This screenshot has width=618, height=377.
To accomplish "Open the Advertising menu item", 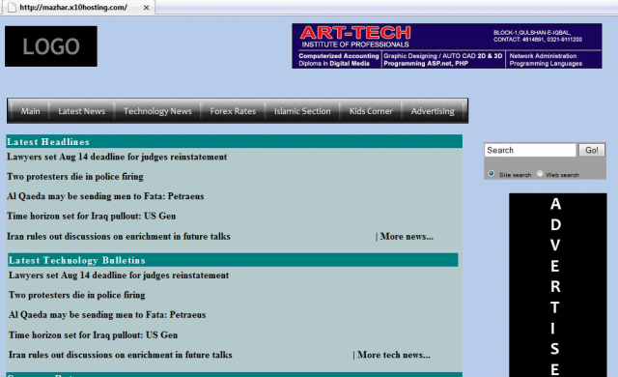I will tap(433, 111).
